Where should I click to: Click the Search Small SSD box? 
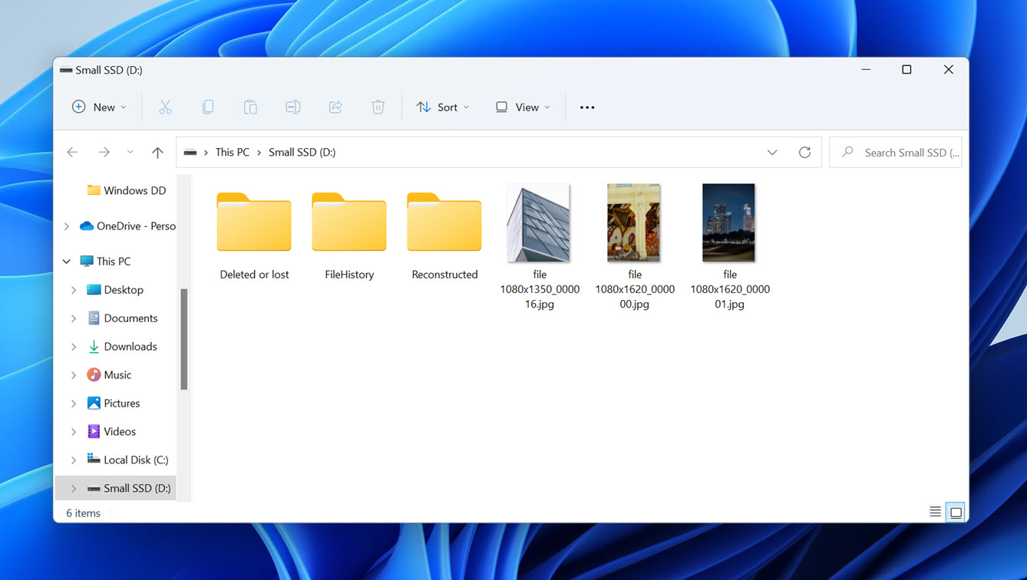(x=895, y=153)
